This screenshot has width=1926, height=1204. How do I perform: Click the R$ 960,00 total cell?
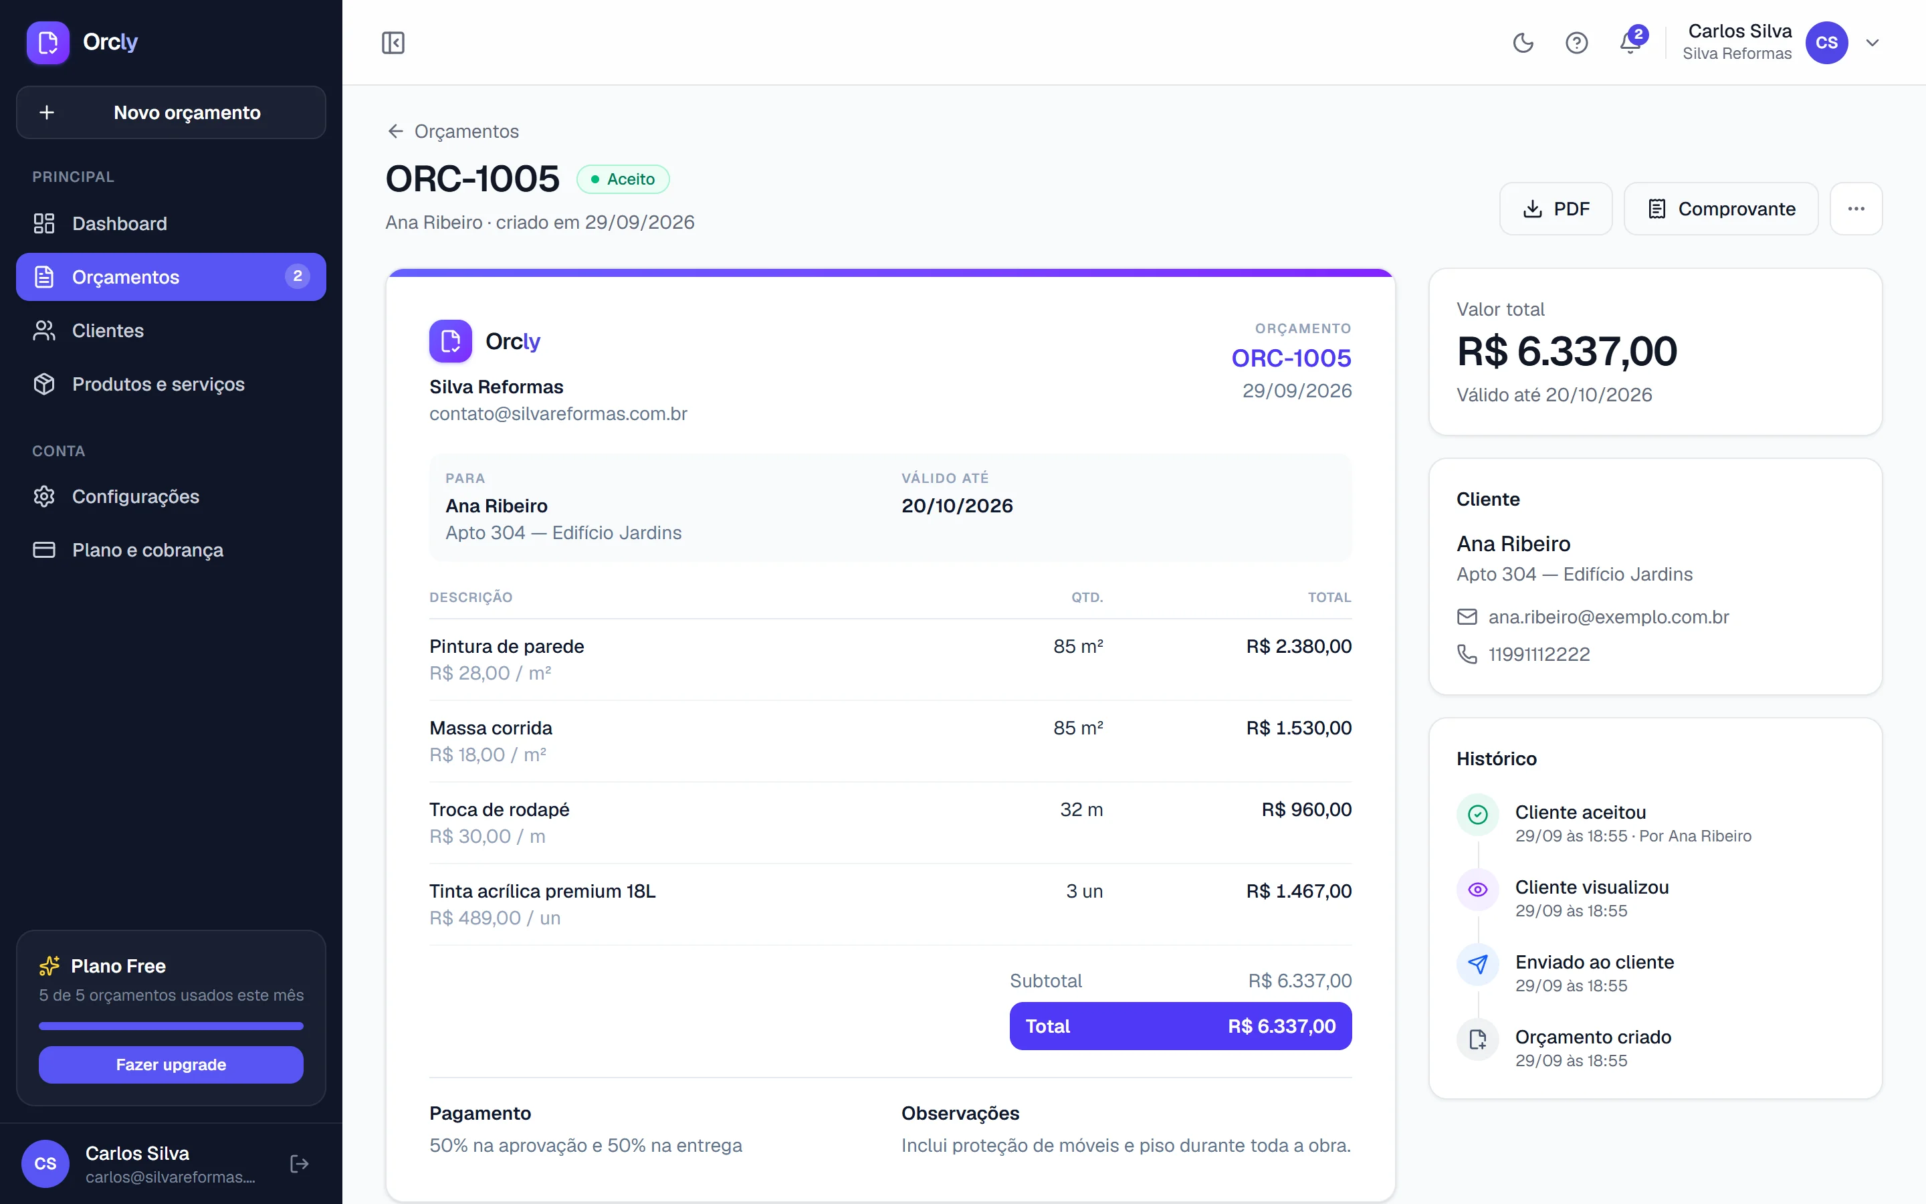click(x=1306, y=810)
